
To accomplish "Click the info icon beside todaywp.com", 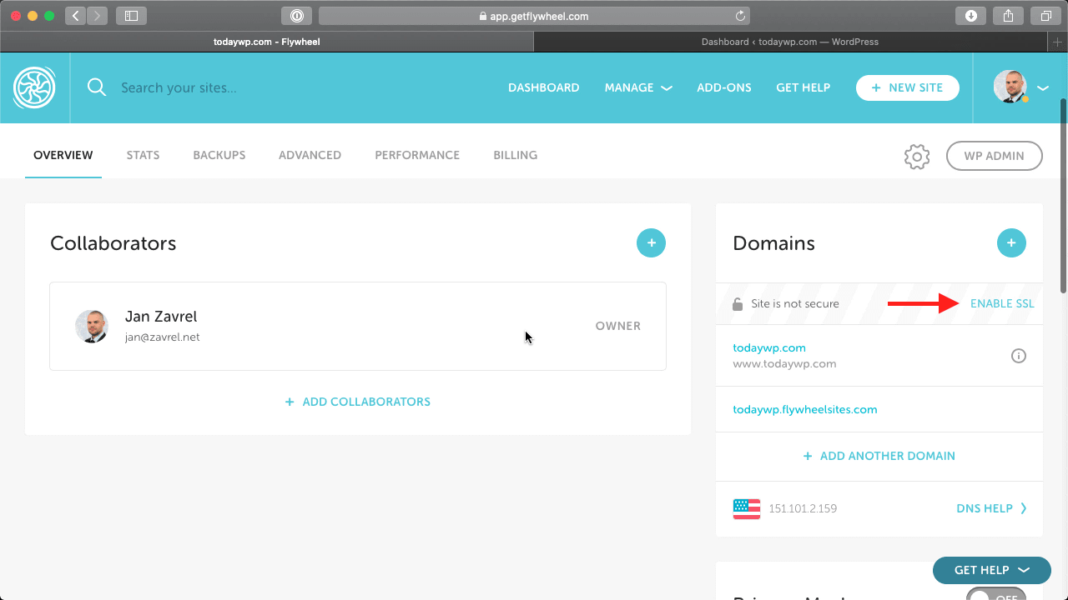I will point(1019,356).
